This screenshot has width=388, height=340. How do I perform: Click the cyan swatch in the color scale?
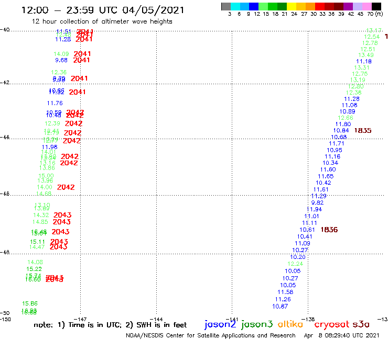coord(235,6)
